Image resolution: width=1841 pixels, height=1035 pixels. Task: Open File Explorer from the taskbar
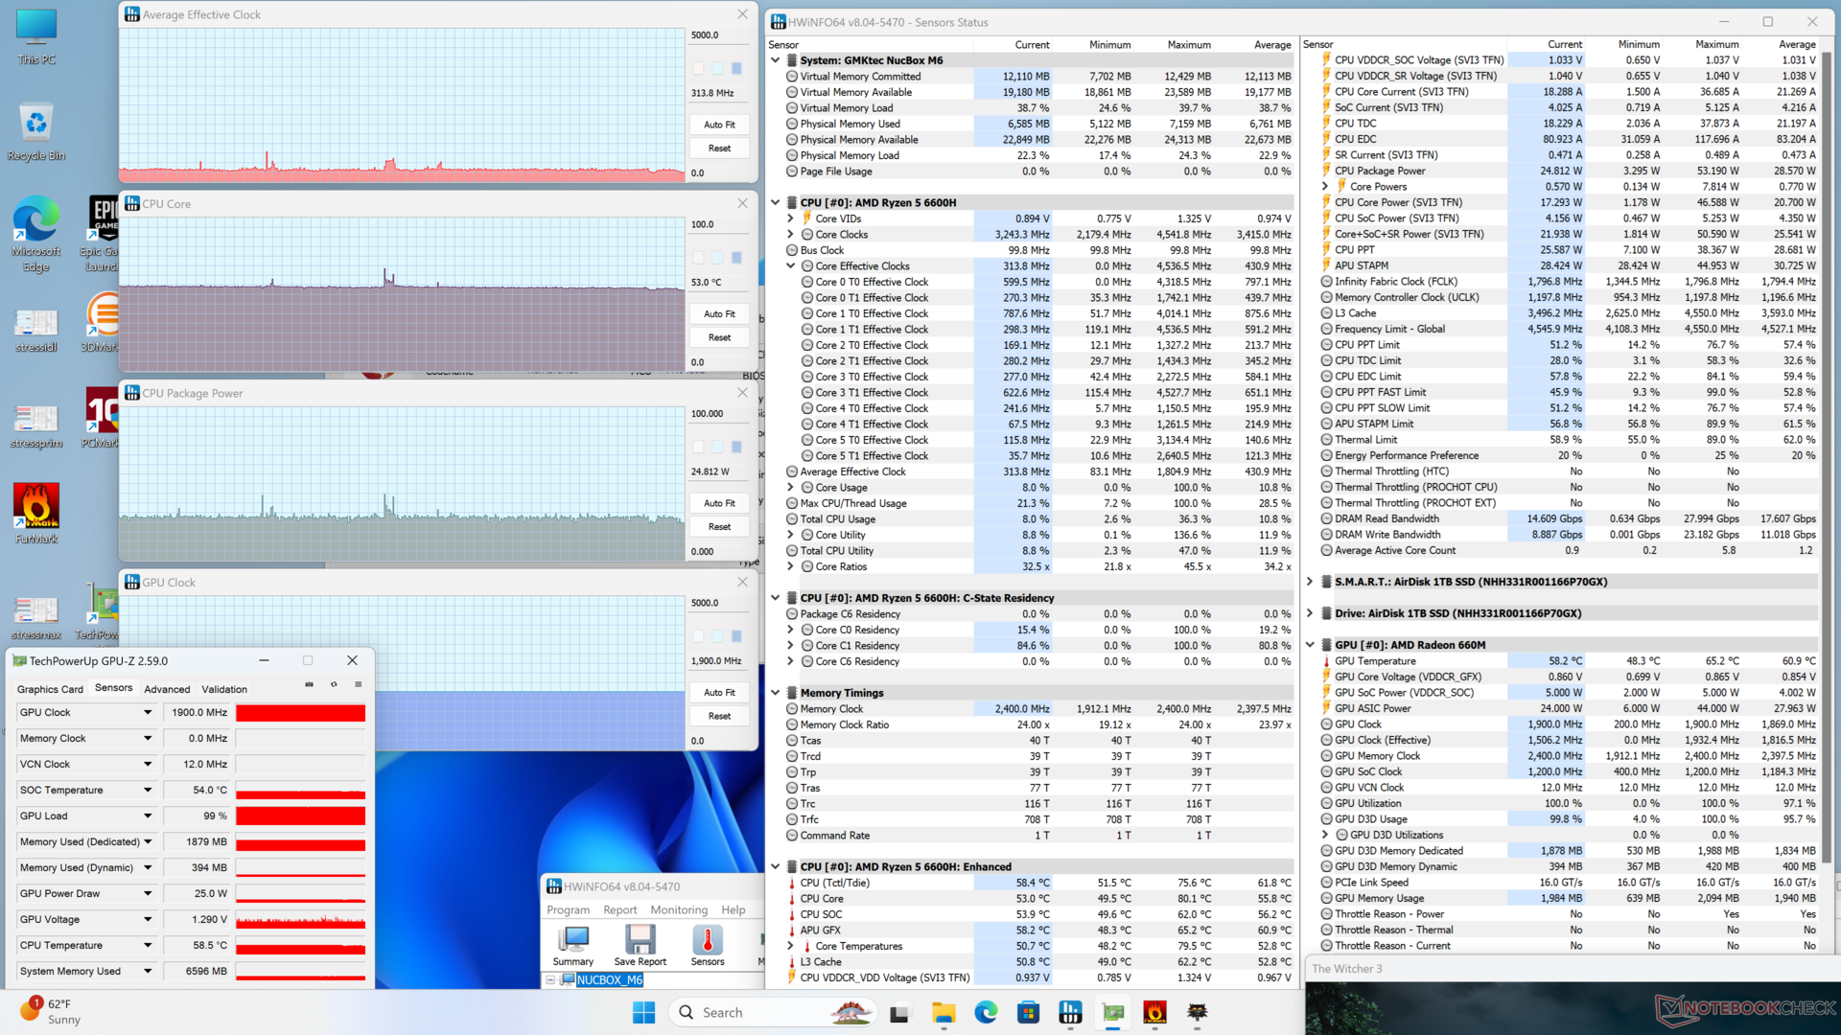point(944,1012)
